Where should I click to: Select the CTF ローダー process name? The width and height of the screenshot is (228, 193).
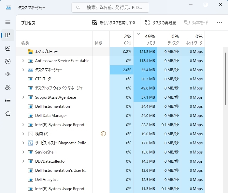tap(44, 79)
